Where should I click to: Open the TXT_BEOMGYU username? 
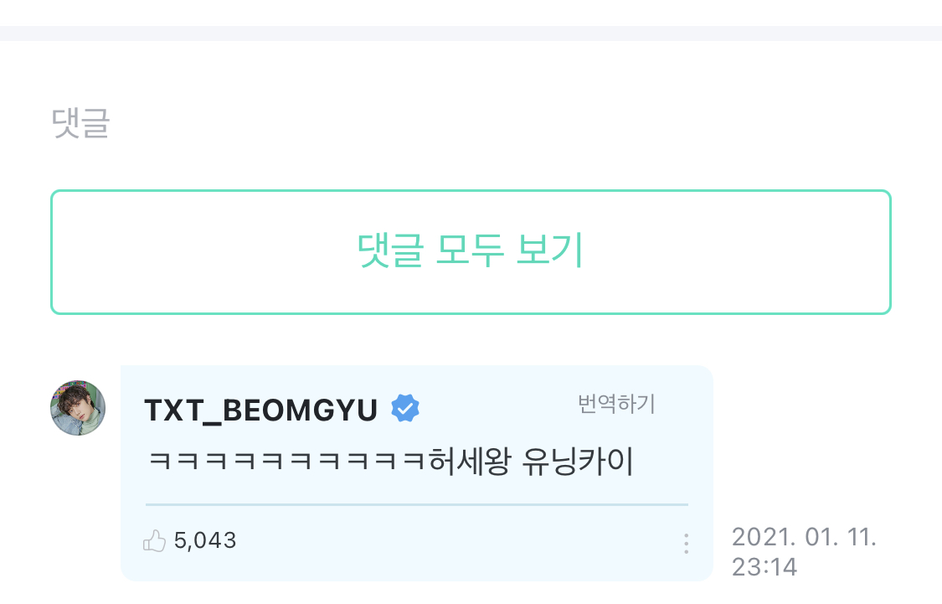click(x=260, y=410)
